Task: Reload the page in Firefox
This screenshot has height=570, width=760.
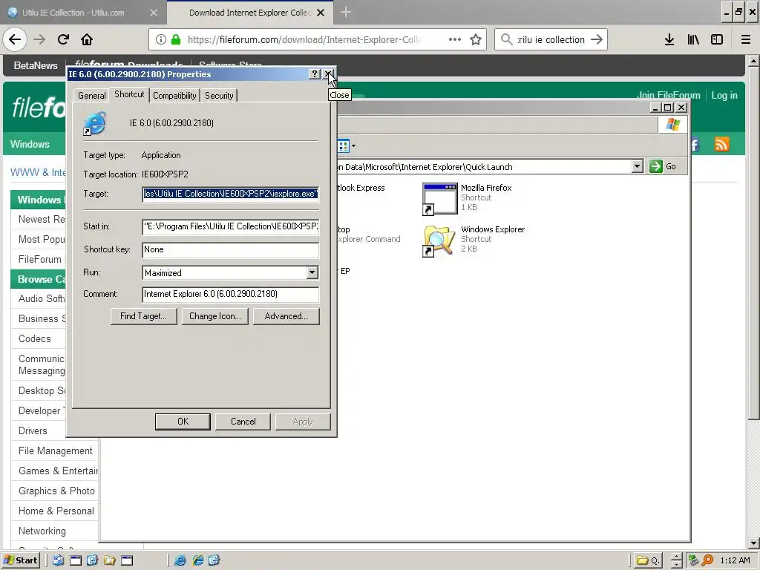Action: pyautogui.click(x=63, y=39)
